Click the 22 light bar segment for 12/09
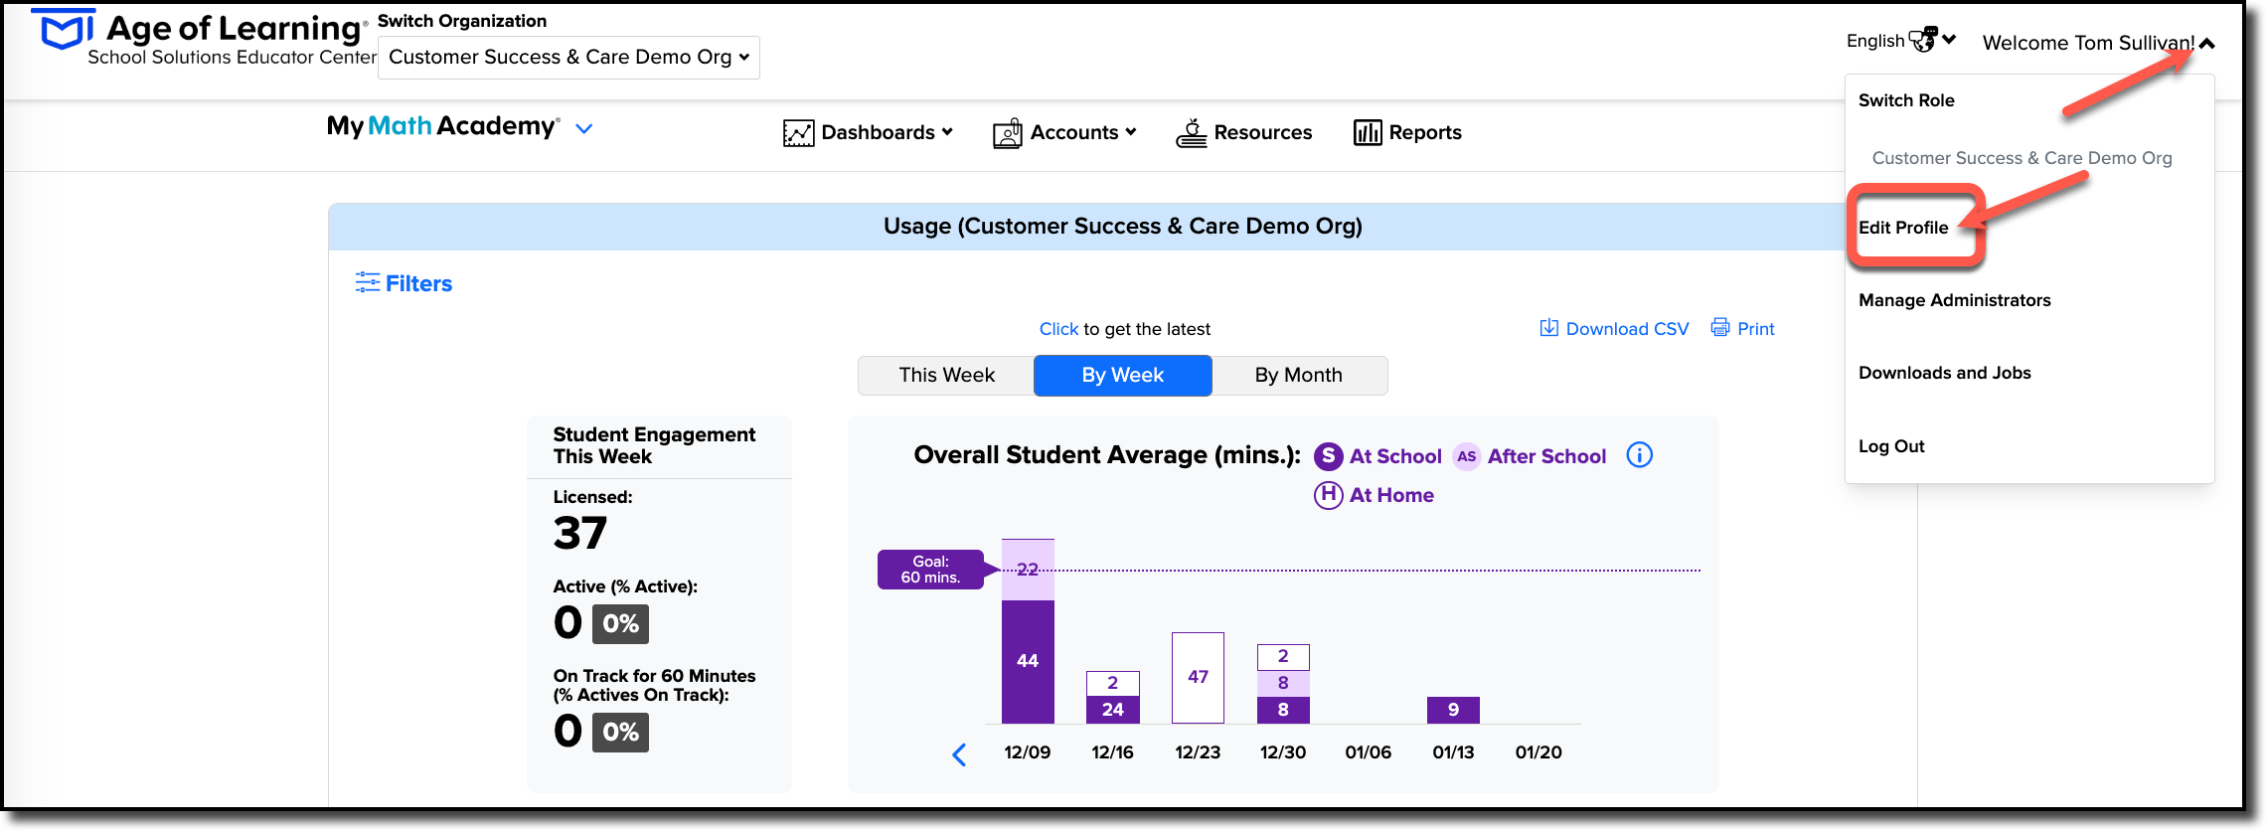This screenshot has width=2266, height=831. click(x=1028, y=570)
